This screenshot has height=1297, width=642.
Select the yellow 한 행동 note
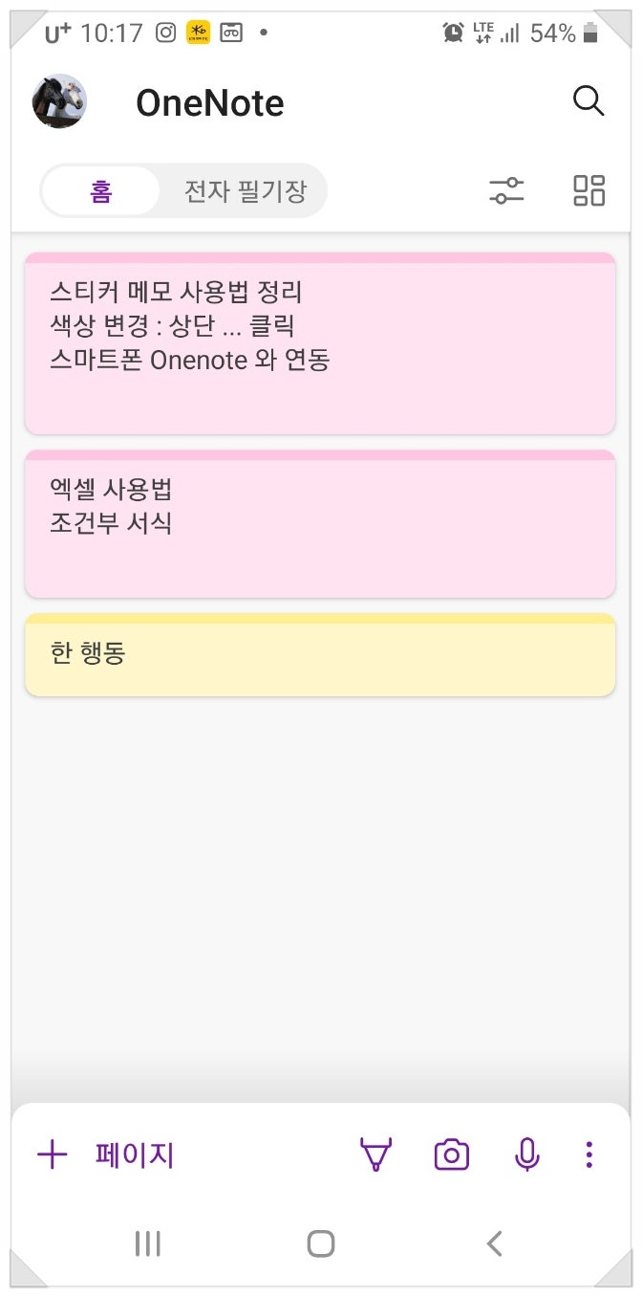[321, 654]
